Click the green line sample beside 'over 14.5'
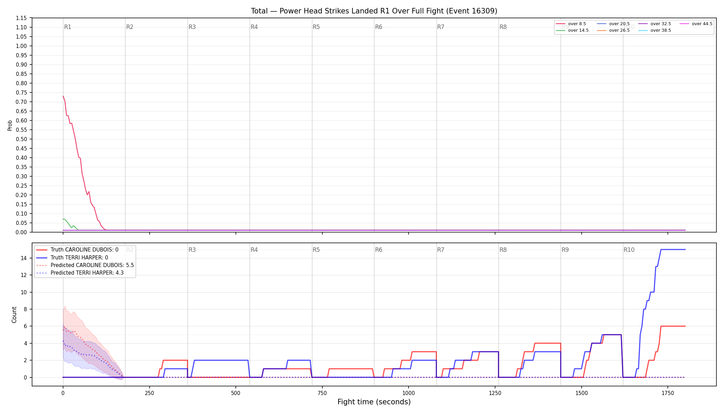Viewport: 724px width, 414px height. (x=561, y=30)
